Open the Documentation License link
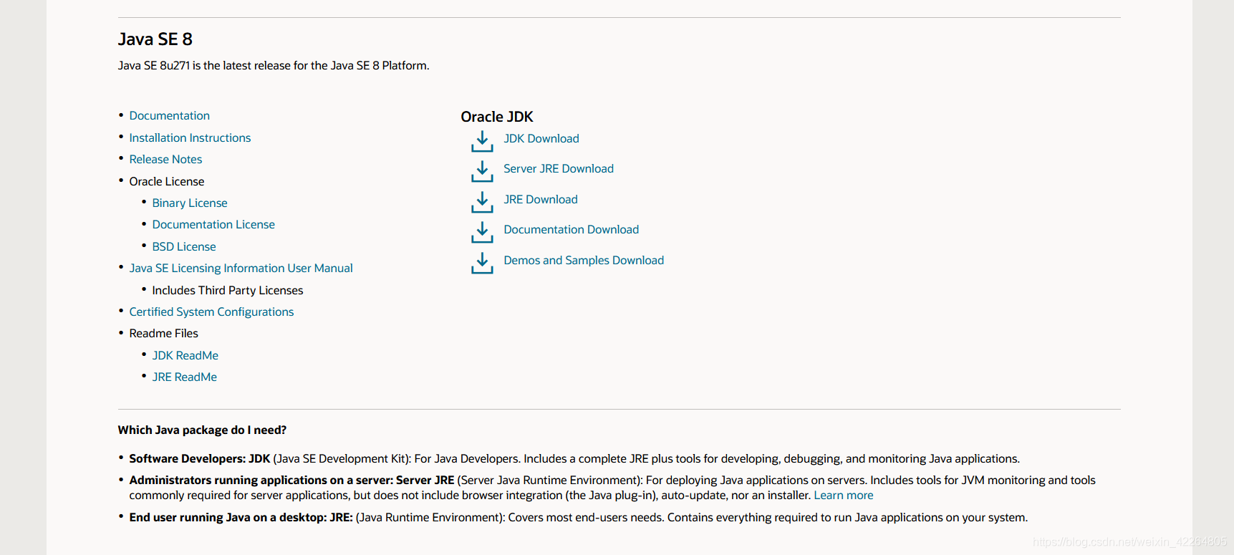 pos(213,224)
